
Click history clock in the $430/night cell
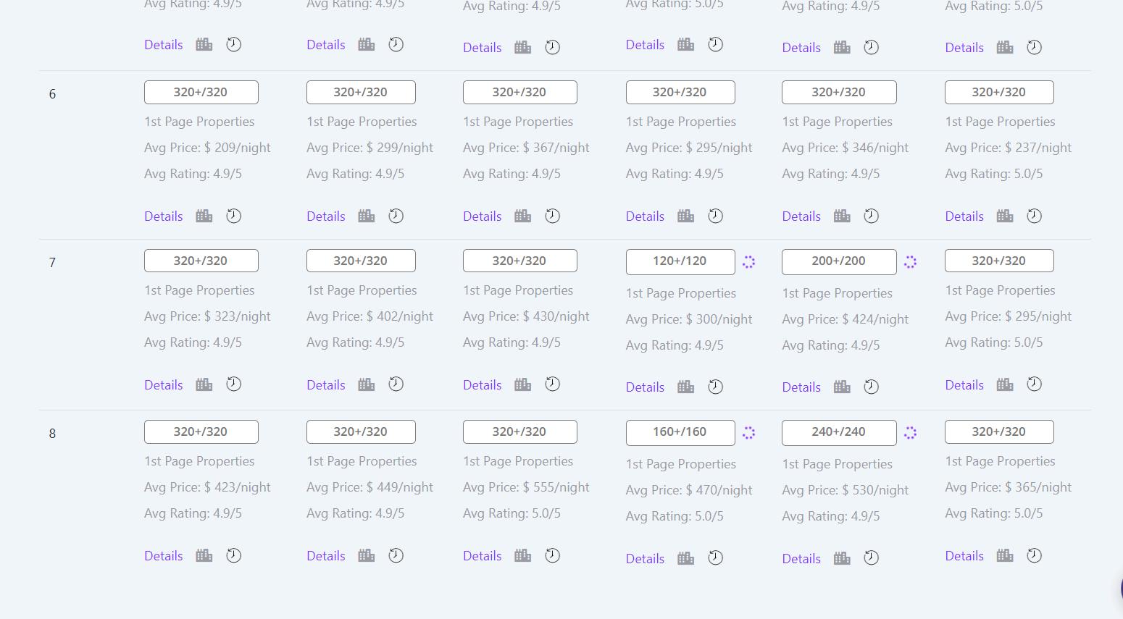pyautogui.click(x=553, y=384)
